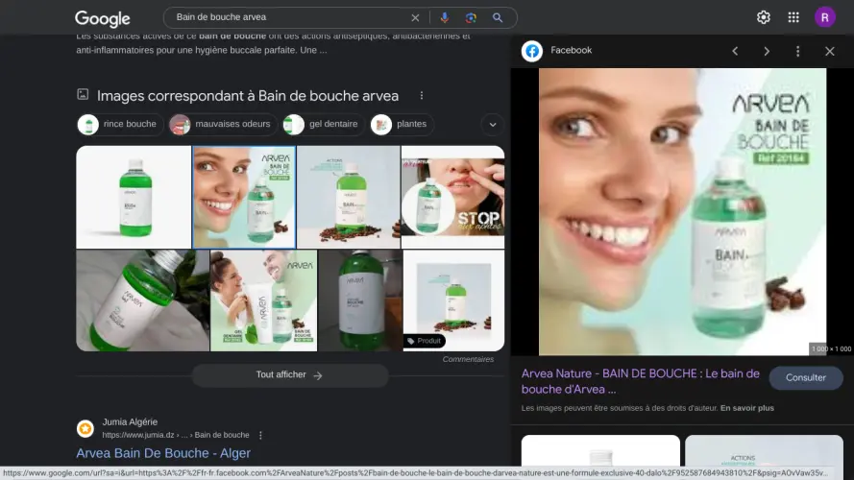Open 'Arvea Bain De Bouche - Alger' result
Image resolution: width=854 pixels, height=480 pixels.
(163, 453)
